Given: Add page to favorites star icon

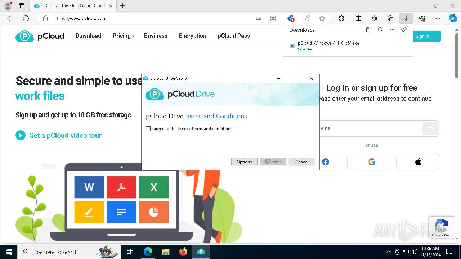Looking at the screenshot, I should [x=322, y=18].
